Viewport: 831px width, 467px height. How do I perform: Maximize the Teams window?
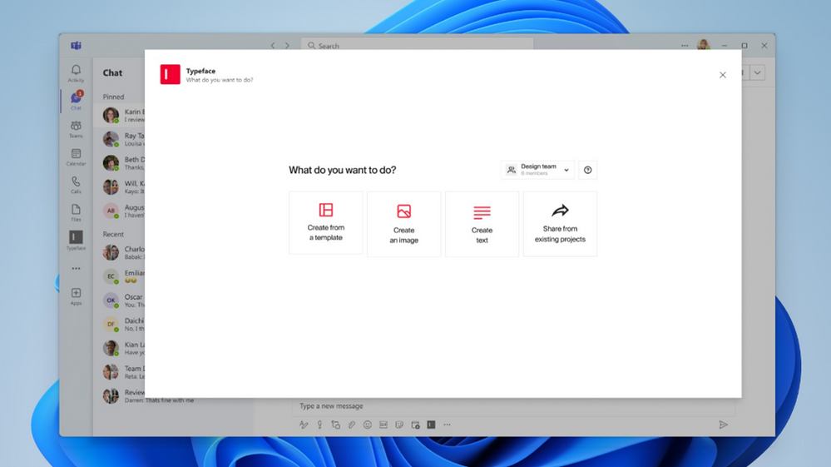pos(744,46)
